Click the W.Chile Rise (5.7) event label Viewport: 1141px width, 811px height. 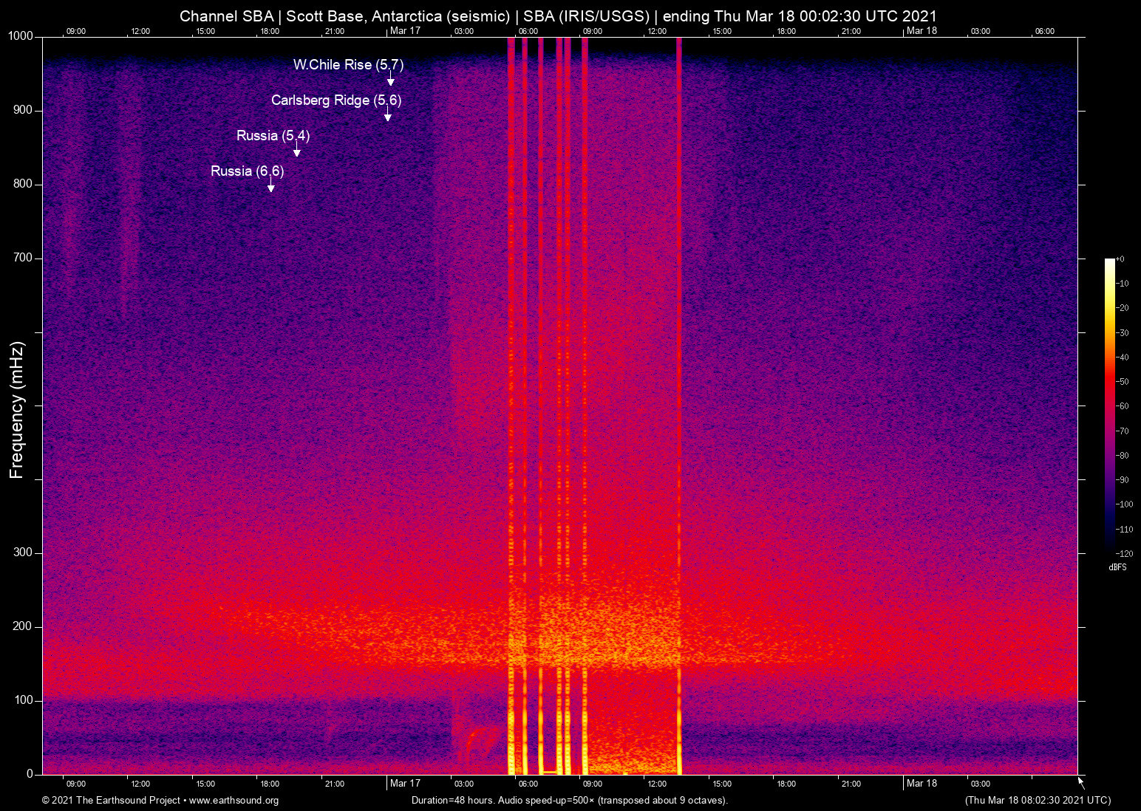coord(348,65)
